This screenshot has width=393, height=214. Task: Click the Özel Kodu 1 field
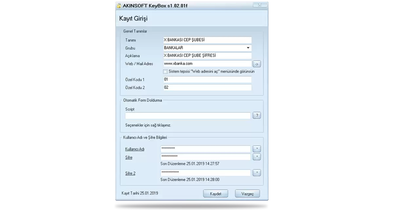(x=207, y=80)
